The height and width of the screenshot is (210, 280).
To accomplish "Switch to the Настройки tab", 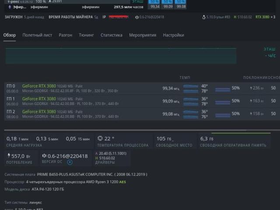I will click(x=173, y=35).
